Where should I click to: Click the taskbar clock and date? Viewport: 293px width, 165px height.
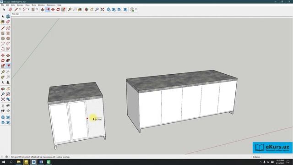tap(280, 162)
